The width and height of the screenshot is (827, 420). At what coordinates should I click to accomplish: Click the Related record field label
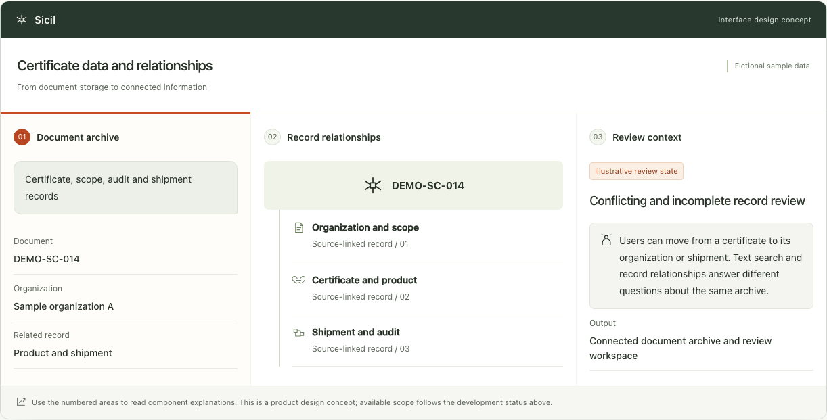coord(41,335)
